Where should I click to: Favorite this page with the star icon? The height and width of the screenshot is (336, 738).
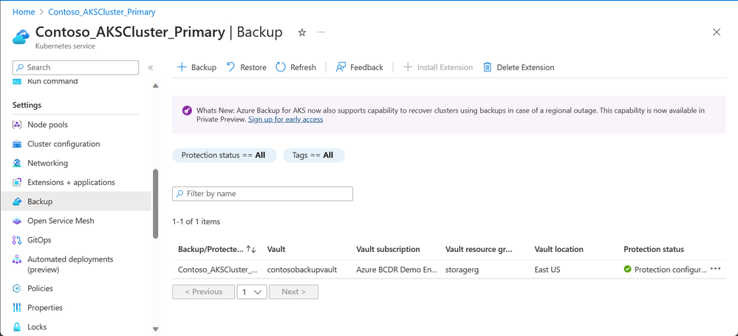click(302, 32)
